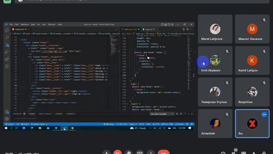The image size is (273, 154).
Task: Open Run and Debug view in VS Code
Action: point(7,52)
